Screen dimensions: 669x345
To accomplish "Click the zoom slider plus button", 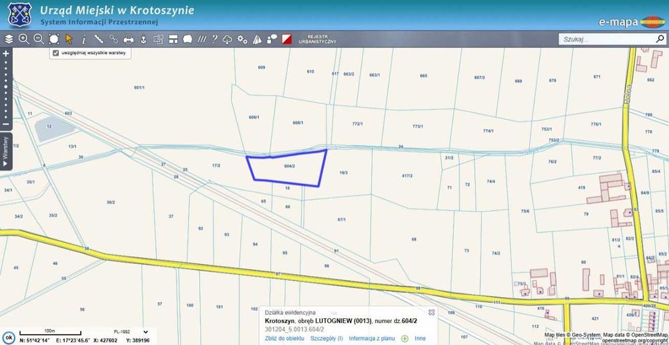I will (5, 53).
